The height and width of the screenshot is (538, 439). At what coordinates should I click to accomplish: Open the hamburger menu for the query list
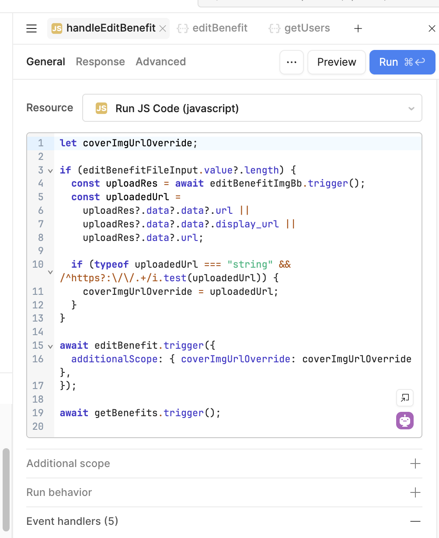(31, 28)
